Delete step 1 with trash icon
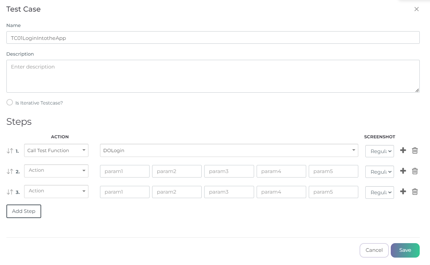Viewport: 430px width, 265px height. 415,150
